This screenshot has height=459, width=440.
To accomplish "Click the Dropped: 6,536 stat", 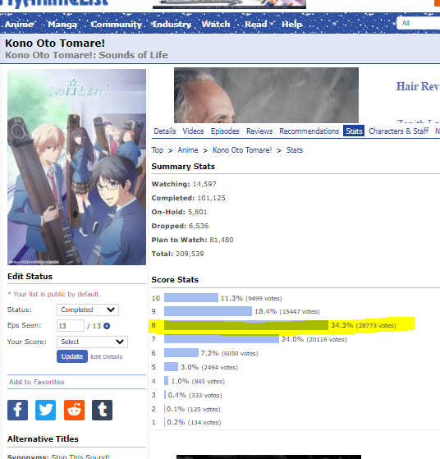I will coord(180,226).
